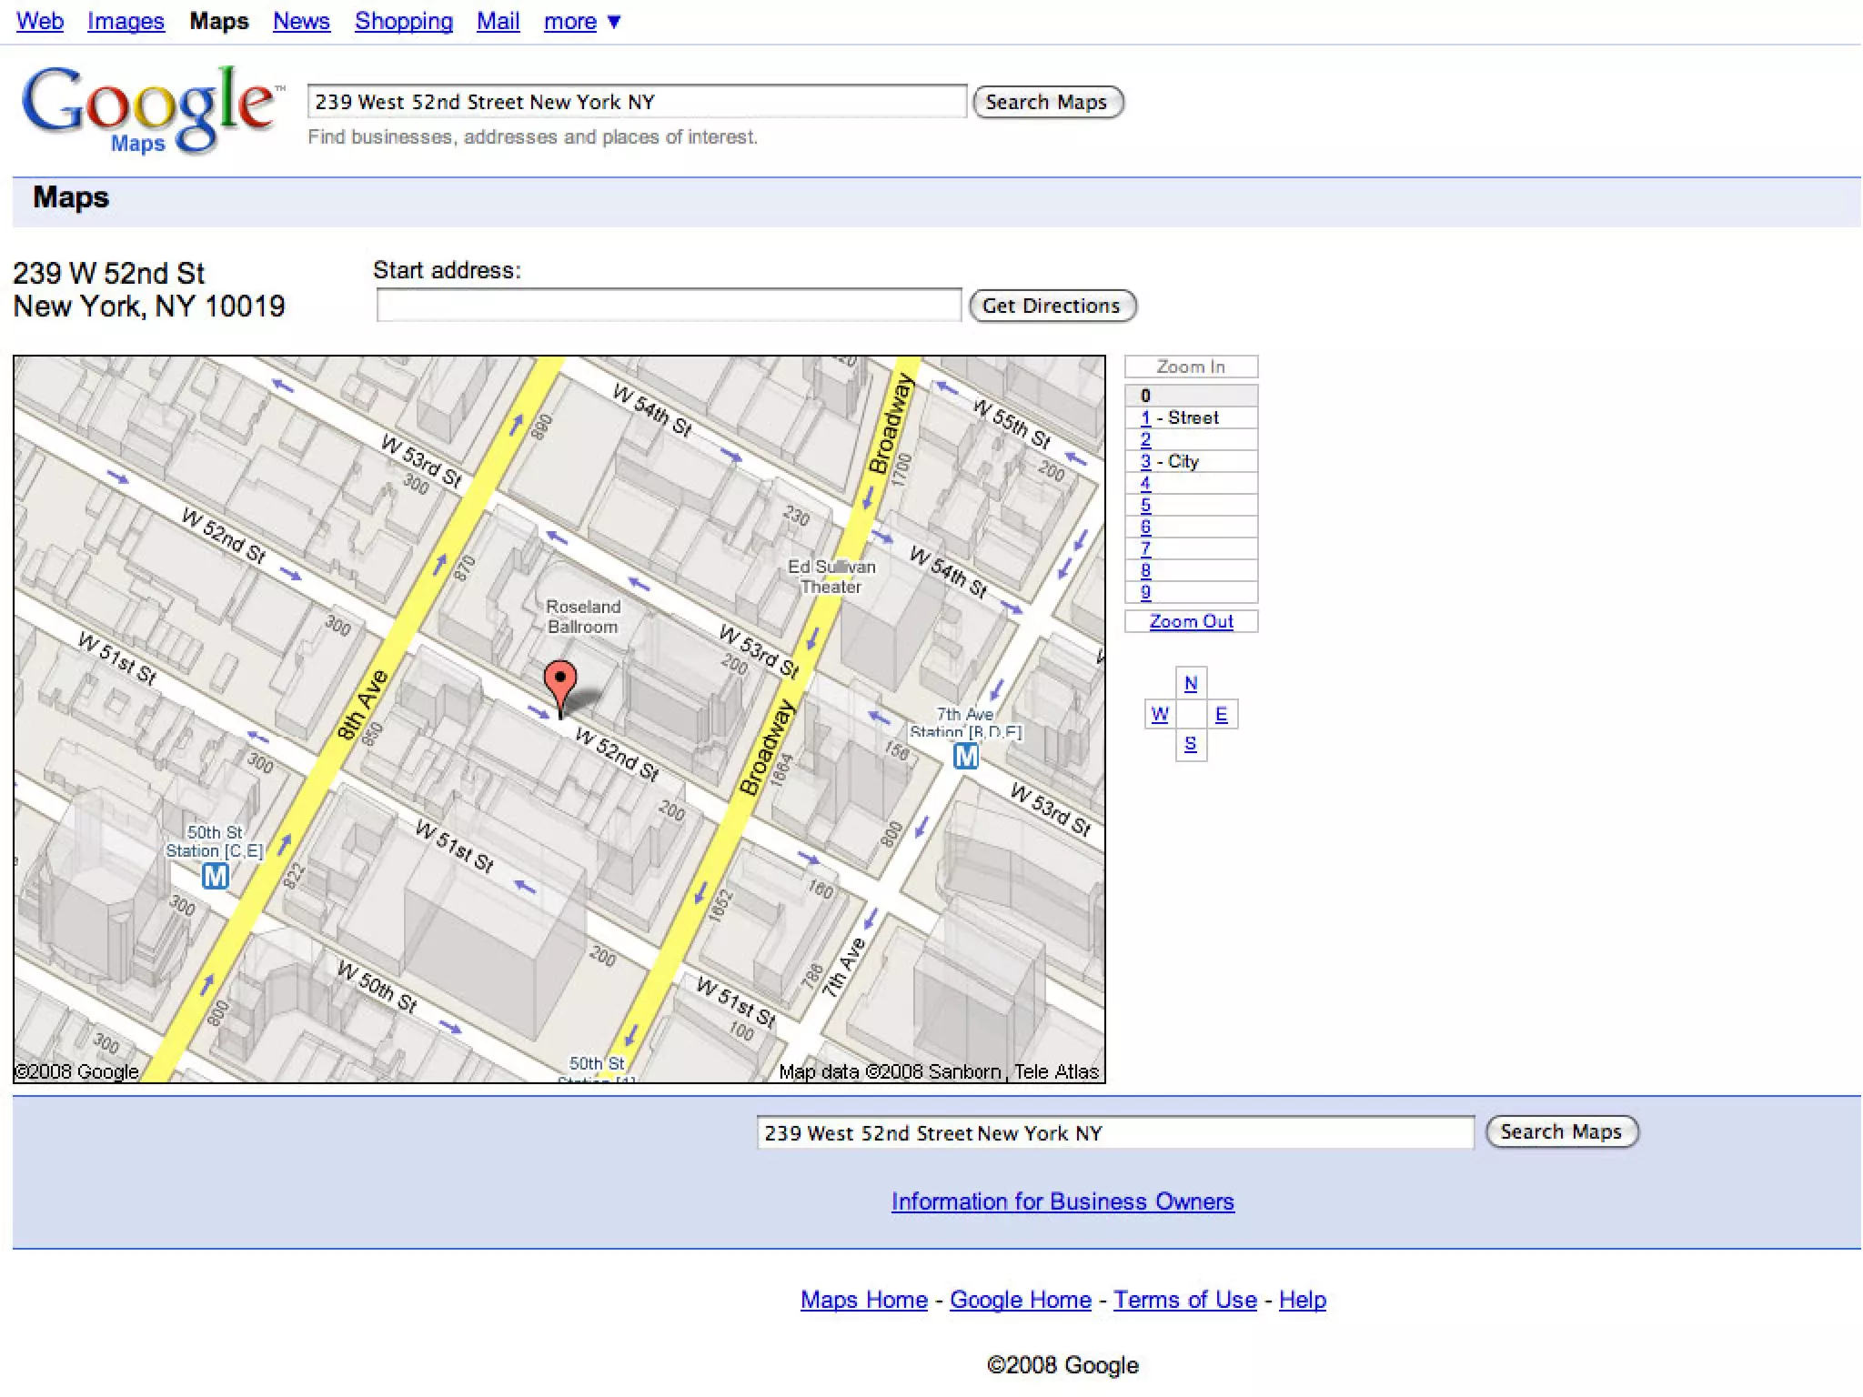Pan the map south with S
1863x1397 pixels.
[1190, 745]
